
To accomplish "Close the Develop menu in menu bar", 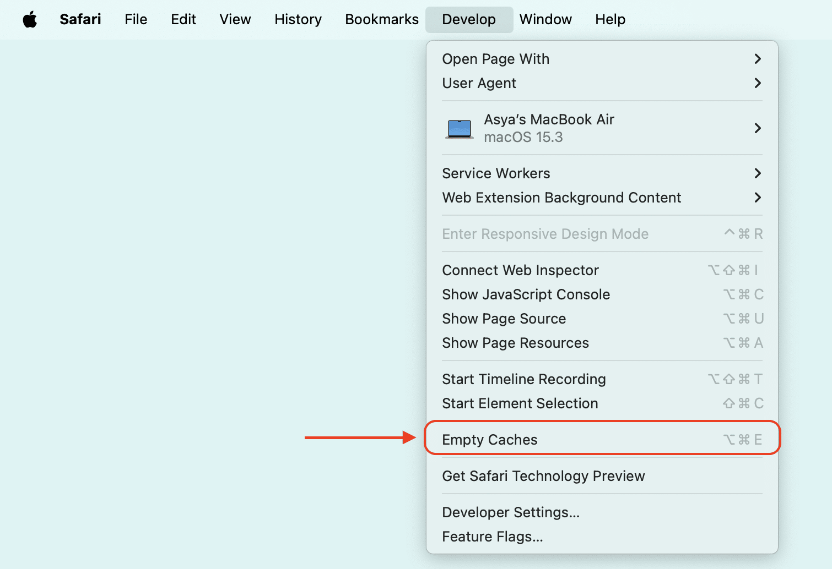I will pyautogui.click(x=469, y=20).
